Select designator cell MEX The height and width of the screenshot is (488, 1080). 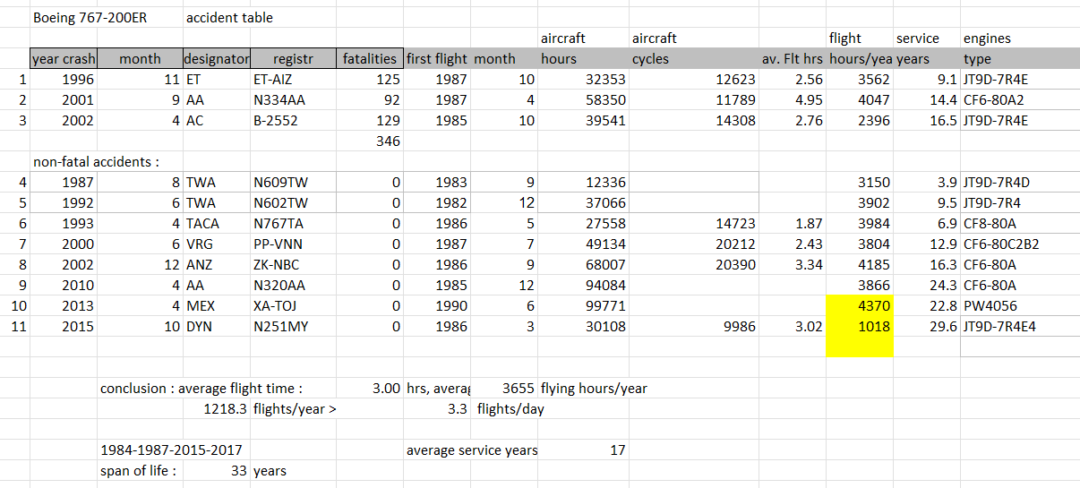tap(216, 305)
